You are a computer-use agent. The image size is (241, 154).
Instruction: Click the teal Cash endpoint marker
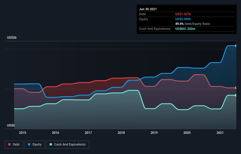[236, 95]
